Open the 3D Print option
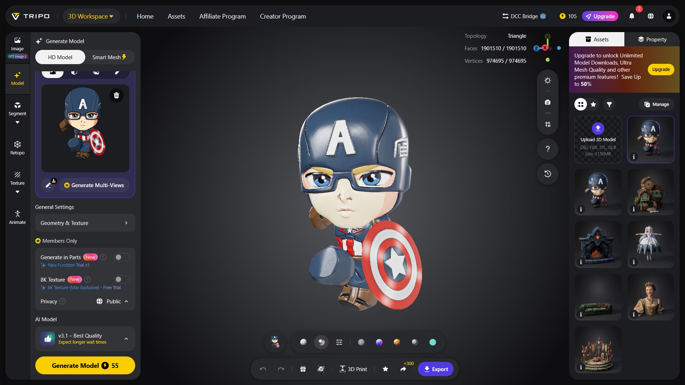 coord(353,369)
